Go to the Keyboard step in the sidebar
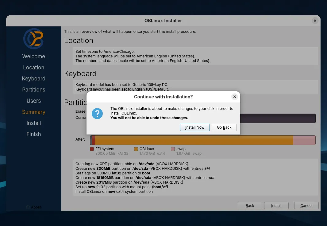 33,79
